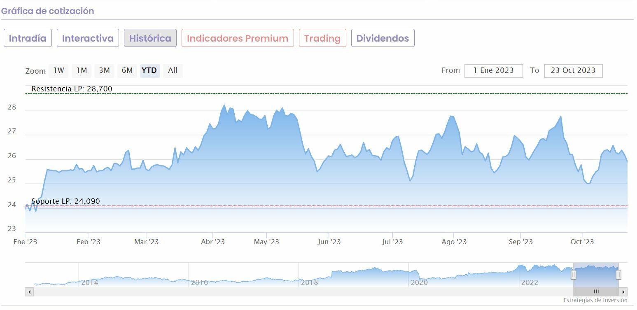Set zoom range to 6M
Viewport: 637px width, 310px height.
pos(127,71)
